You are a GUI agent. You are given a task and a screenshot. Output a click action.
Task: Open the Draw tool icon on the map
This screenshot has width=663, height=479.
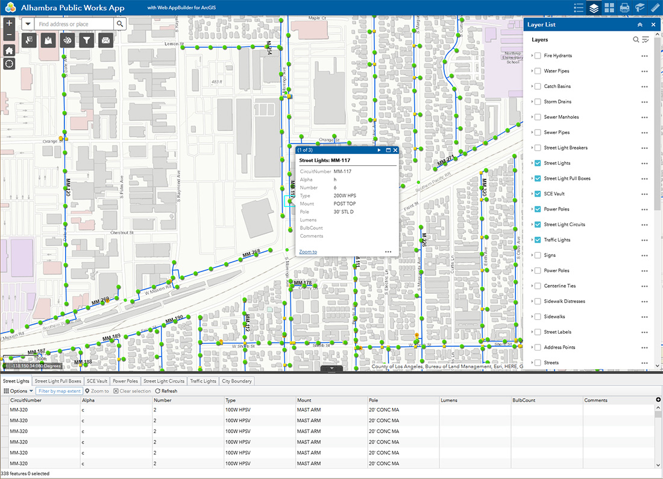click(67, 40)
